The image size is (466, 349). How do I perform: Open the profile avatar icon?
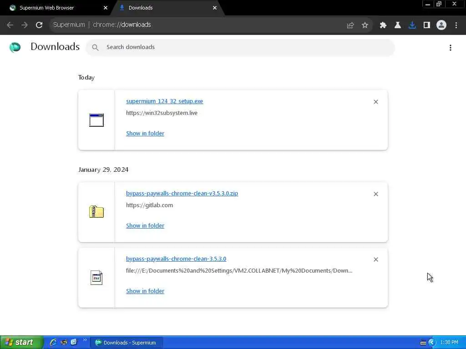point(441,25)
